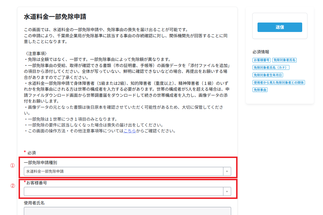Click the red circled number ② marker
The image size is (323, 215).
click(12, 186)
